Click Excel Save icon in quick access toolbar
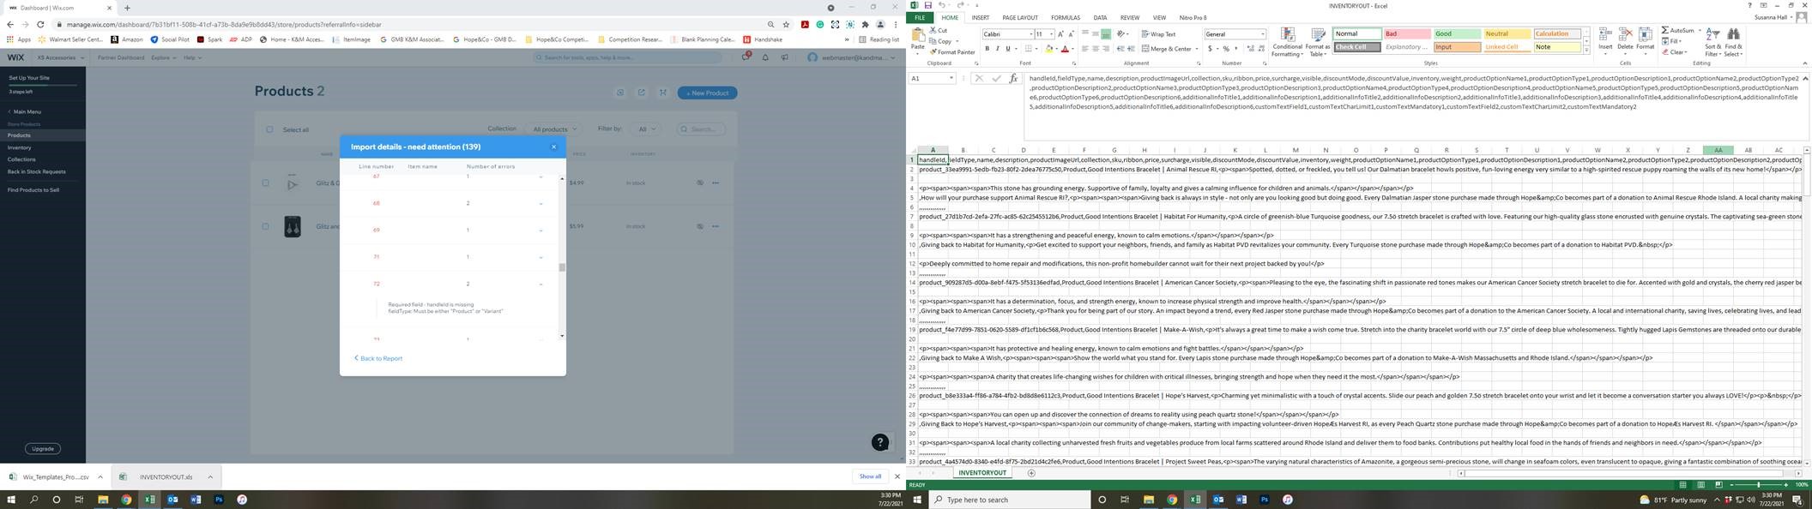Image resolution: width=1812 pixels, height=509 pixels. pos(927,5)
